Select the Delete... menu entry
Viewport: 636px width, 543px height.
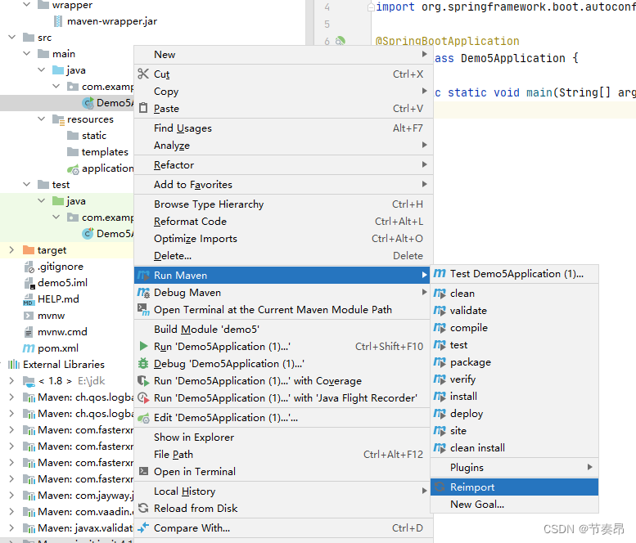[283, 256]
